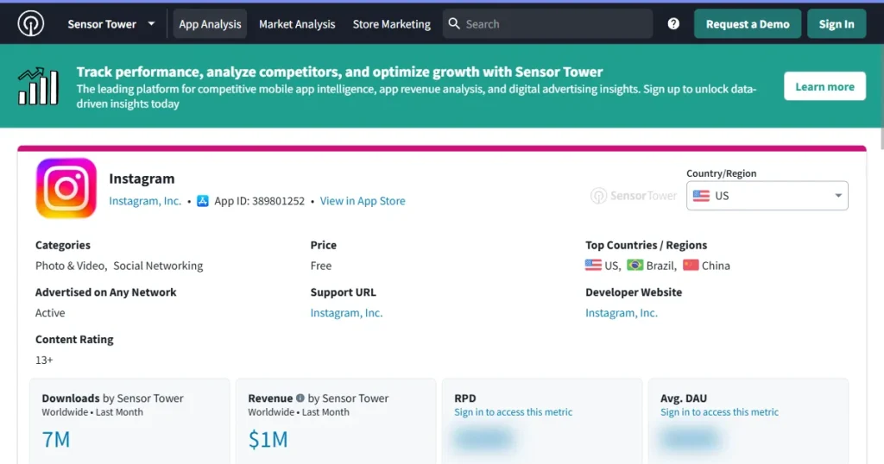Open the App Analysis tab
884x464 pixels.
(x=210, y=23)
